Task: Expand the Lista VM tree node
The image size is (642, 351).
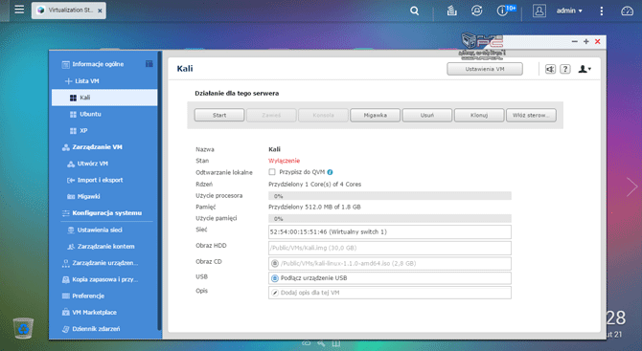Action: point(68,81)
